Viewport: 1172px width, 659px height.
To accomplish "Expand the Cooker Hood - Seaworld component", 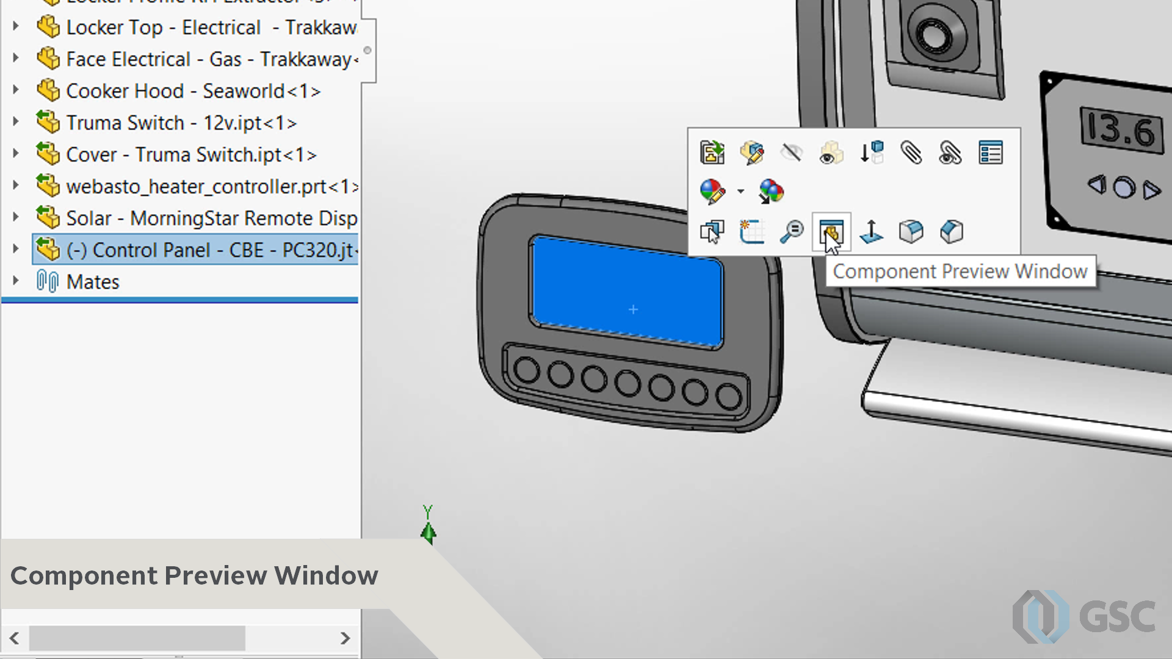I will point(15,90).
